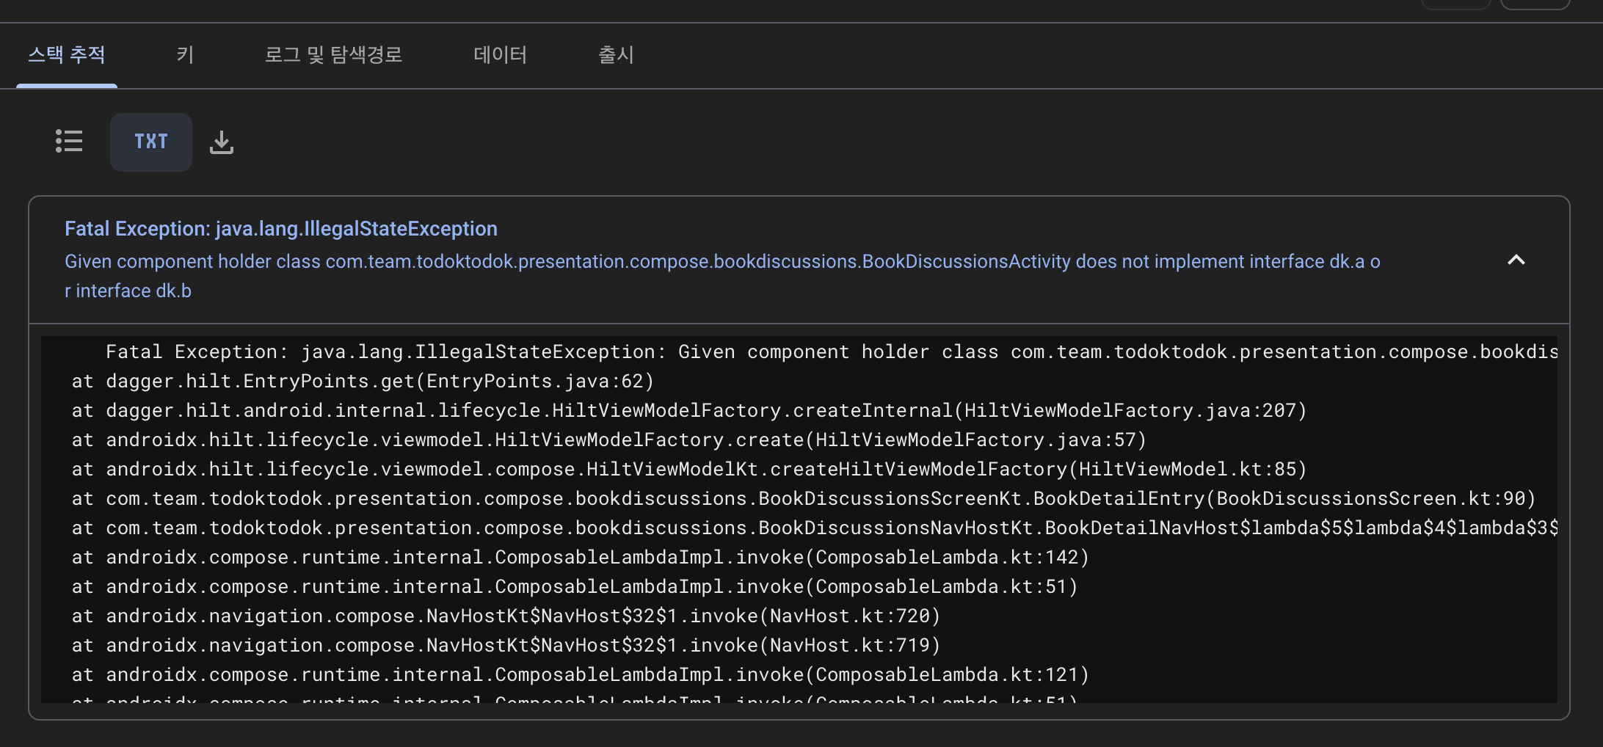The image size is (1603, 747).
Task: Select the EntryPoints.java:62 stack line
Action: 363,382
